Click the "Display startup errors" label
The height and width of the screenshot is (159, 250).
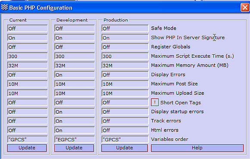coord(177,112)
